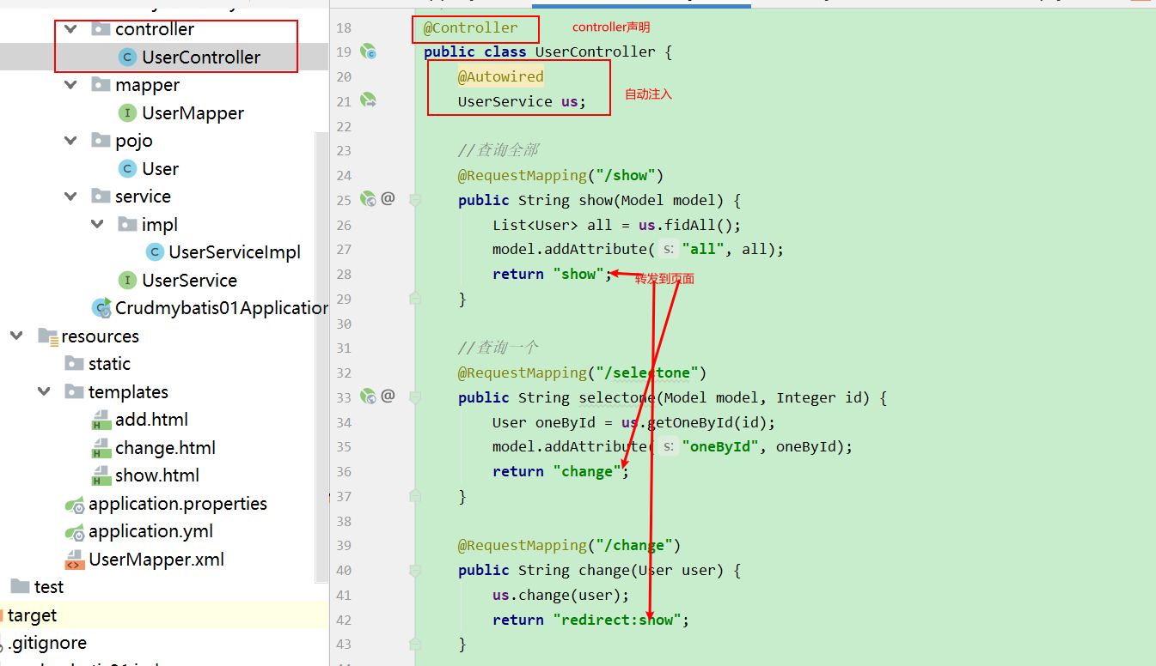Screen dimensions: 1156x666
Task: Click the @Controller annotation
Action: point(471,28)
